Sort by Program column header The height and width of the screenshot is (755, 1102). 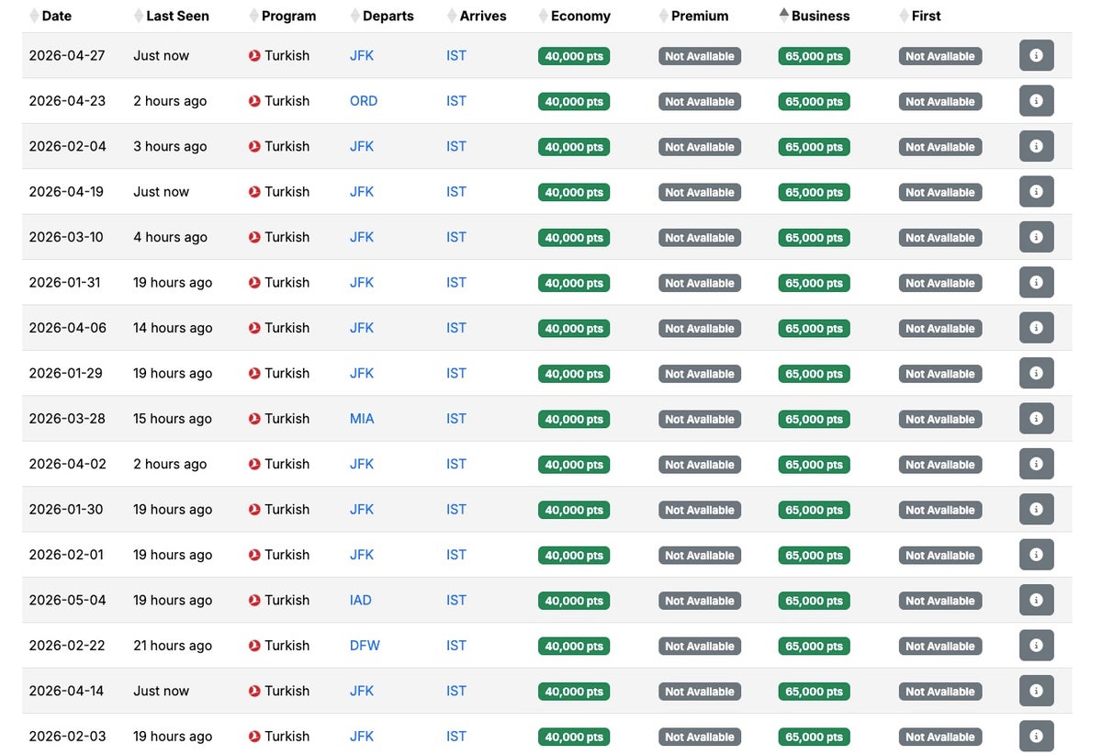(287, 16)
